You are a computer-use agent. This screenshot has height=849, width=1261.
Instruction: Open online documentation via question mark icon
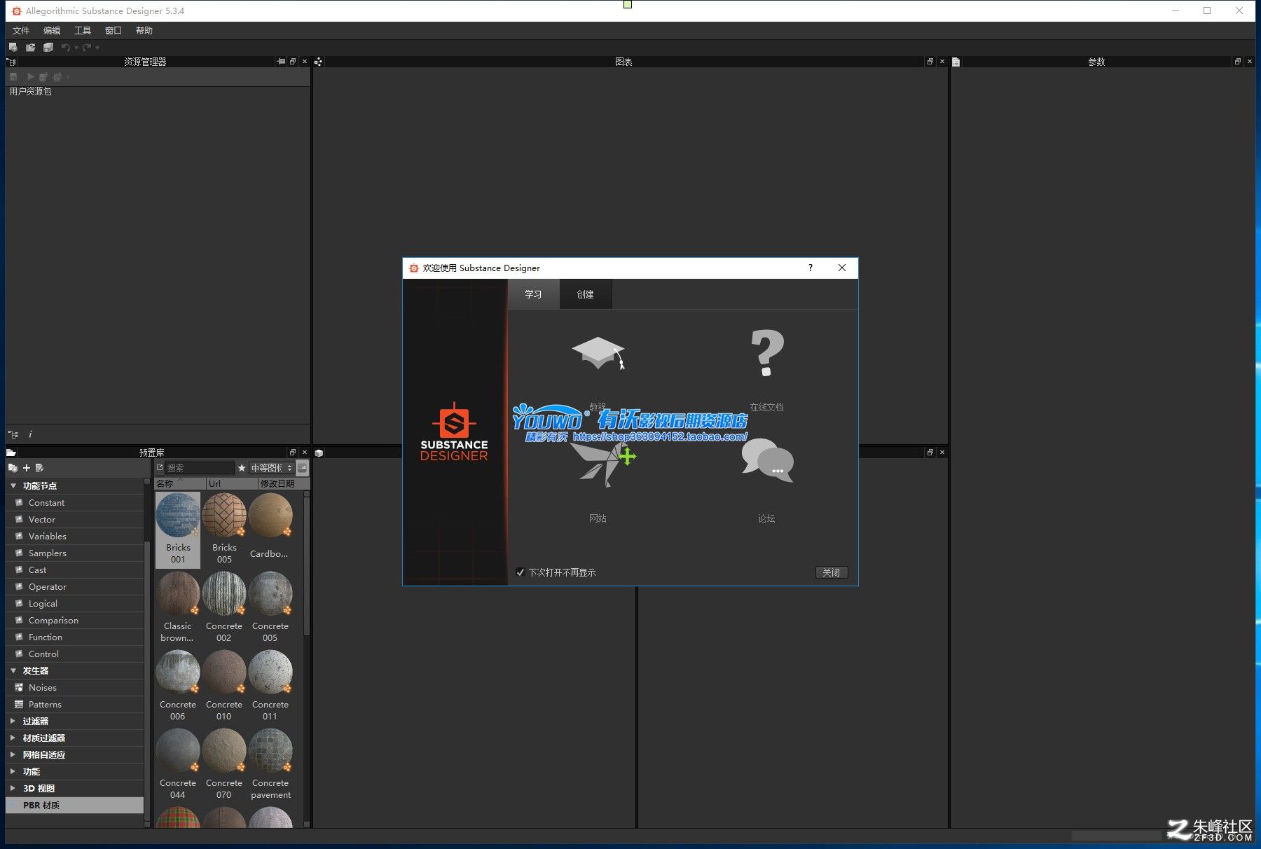pos(767,353)
